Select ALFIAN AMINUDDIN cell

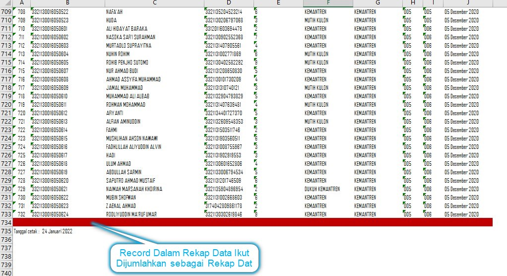coord(155,121)
